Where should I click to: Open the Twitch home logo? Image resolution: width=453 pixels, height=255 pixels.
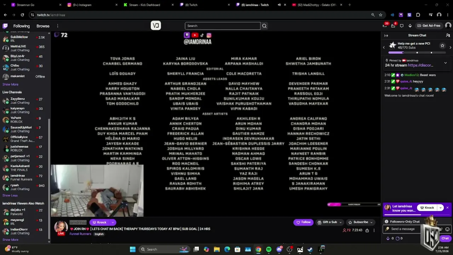(x=5, y=26)
